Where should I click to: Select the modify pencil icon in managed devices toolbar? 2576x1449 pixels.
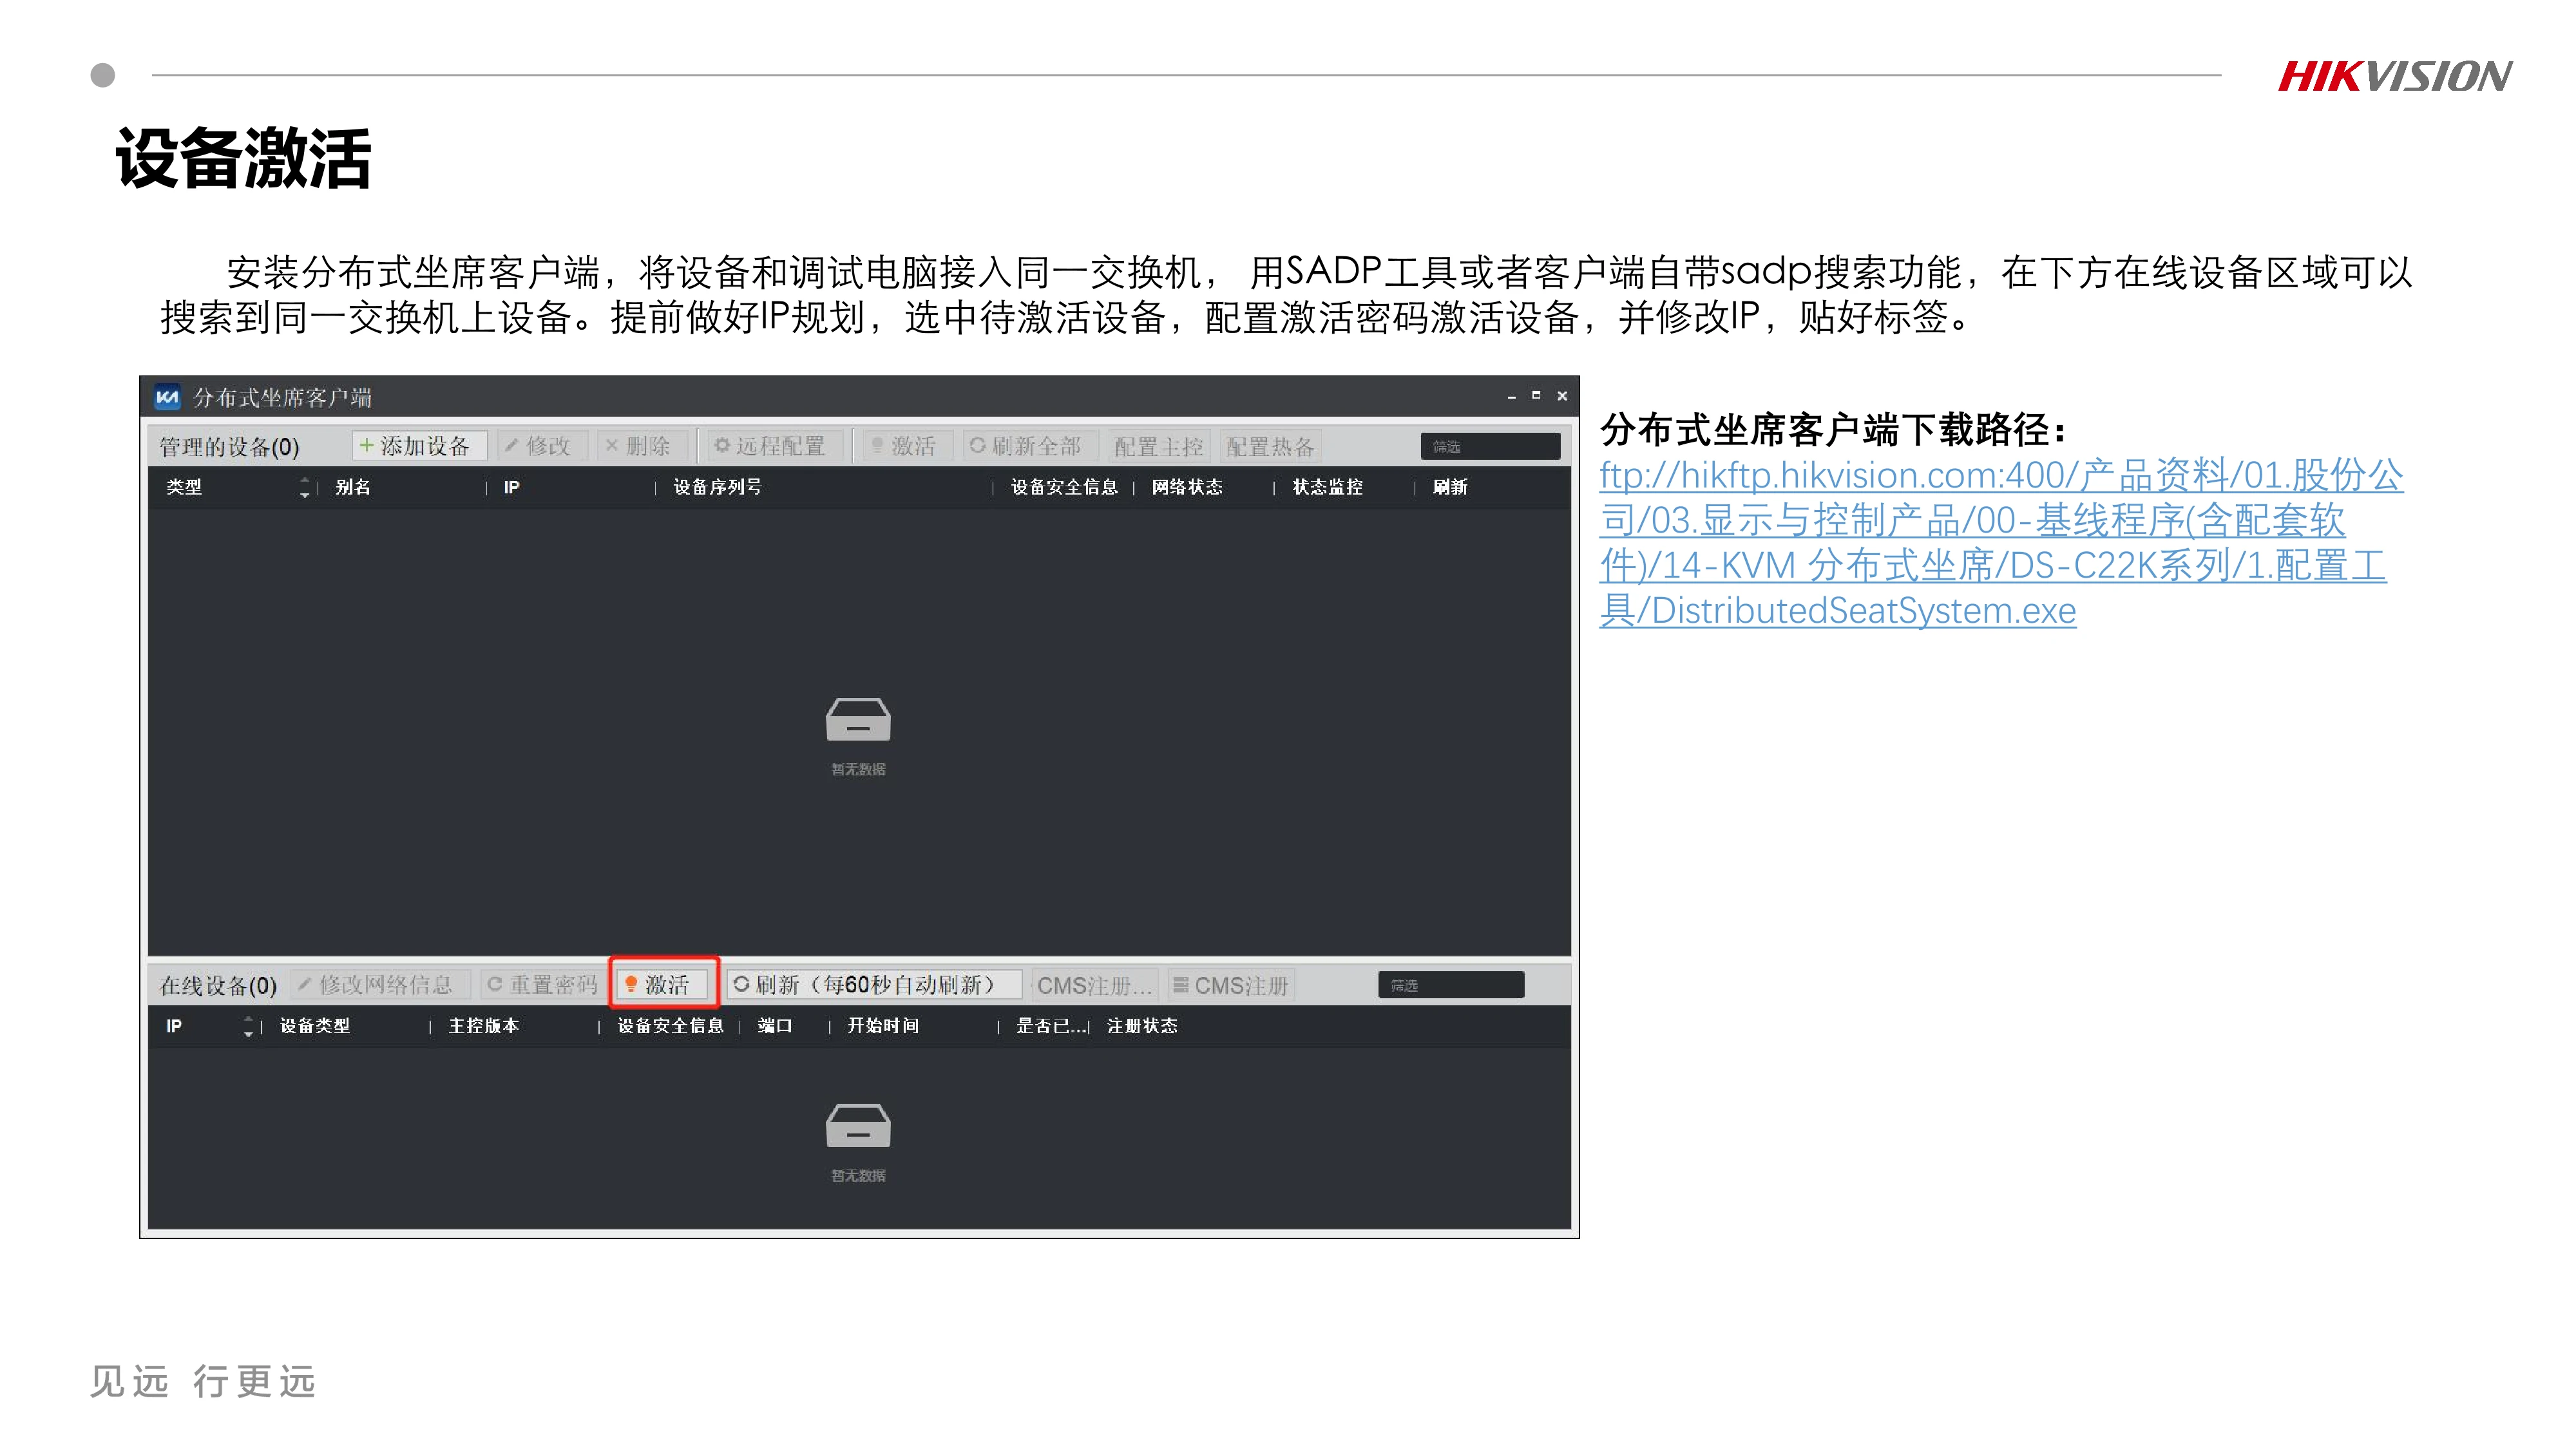click(513, 446)
